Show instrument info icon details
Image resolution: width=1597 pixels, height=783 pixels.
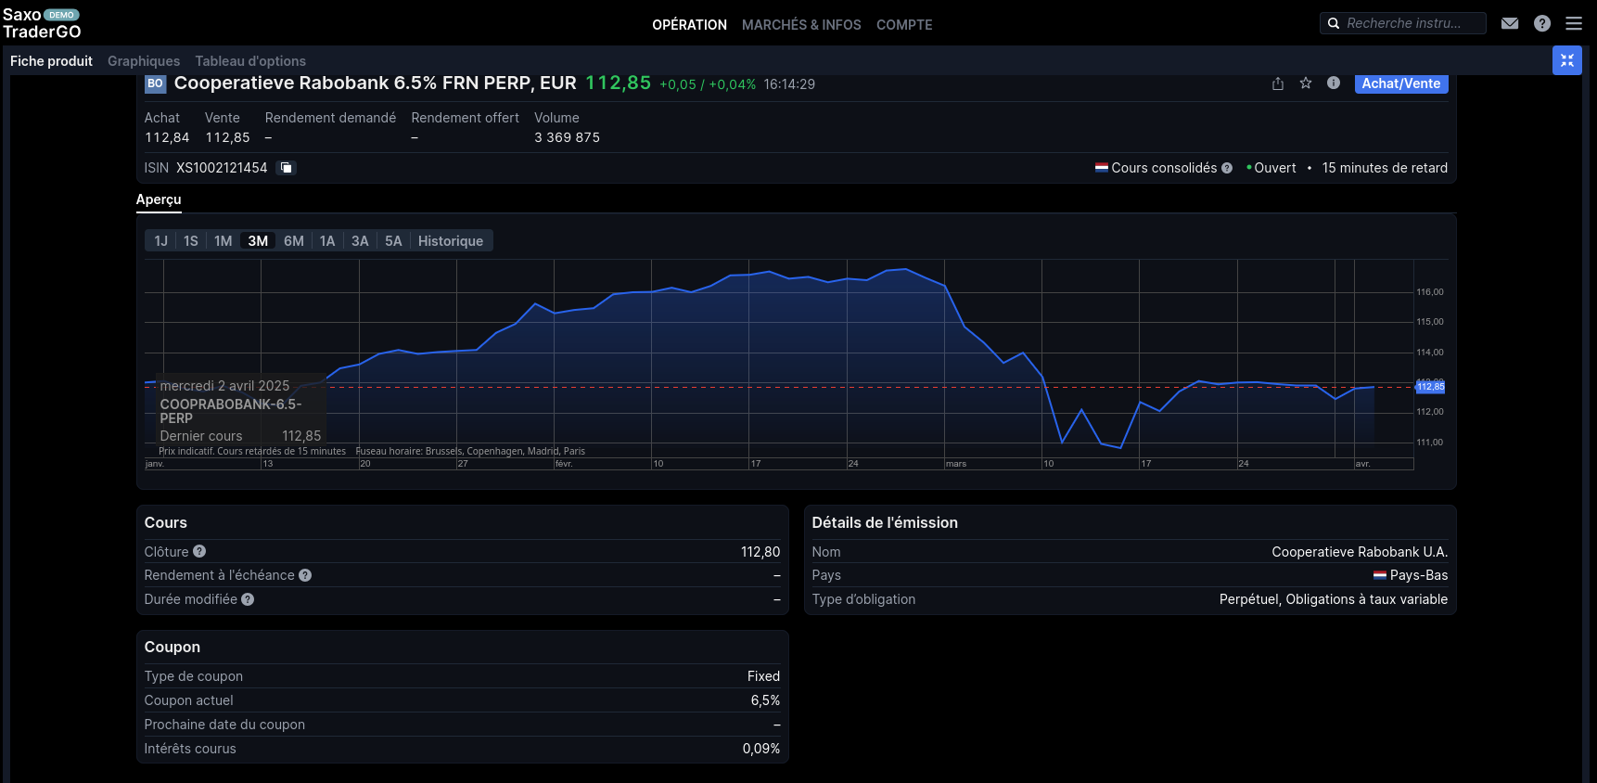point(1334,83)
